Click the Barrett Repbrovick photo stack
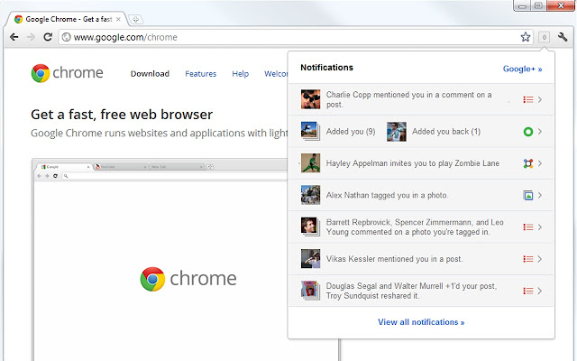 (x=310, y=227)
